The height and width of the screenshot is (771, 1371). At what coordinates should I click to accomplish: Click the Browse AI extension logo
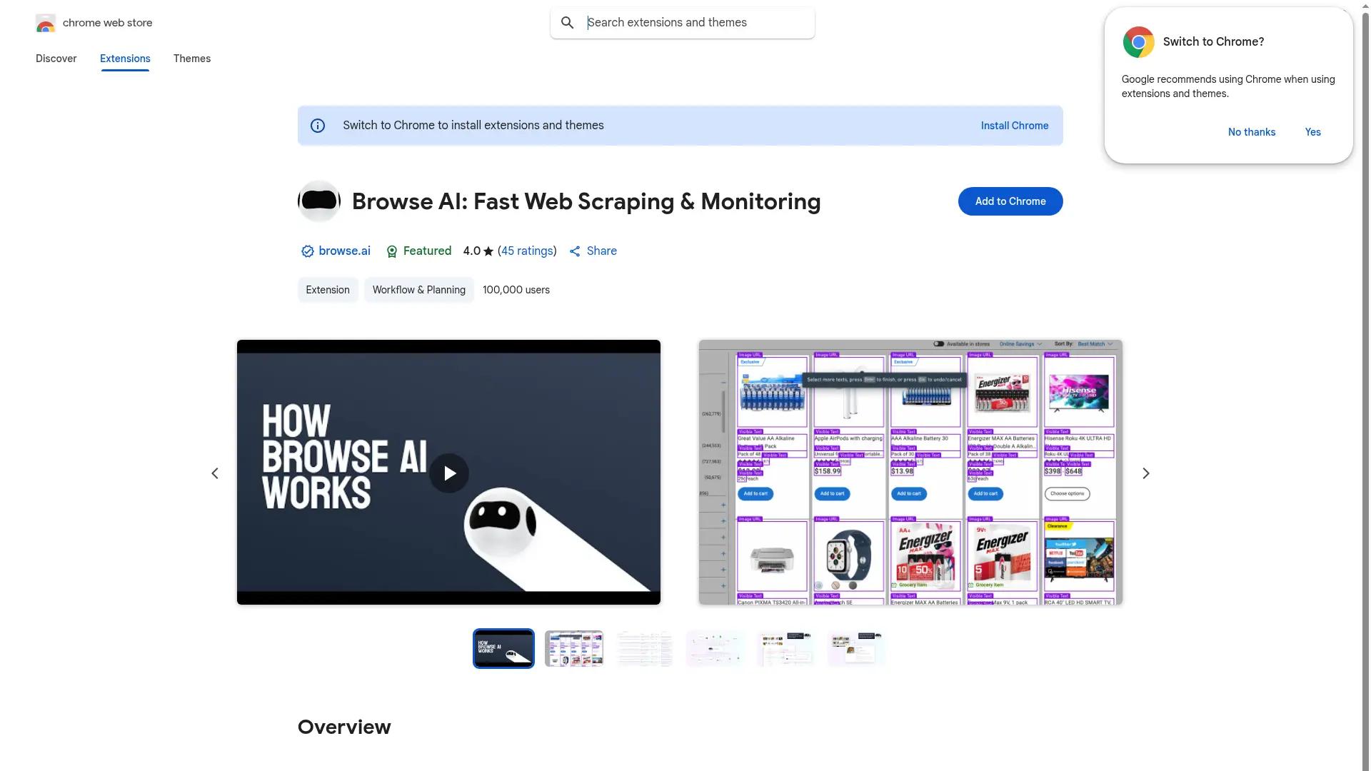(319, 201)
